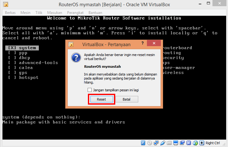The width and height of the screenshot is (228, 147).
Task: Click the shared folders status icon
Action: (x=169, y=143)
